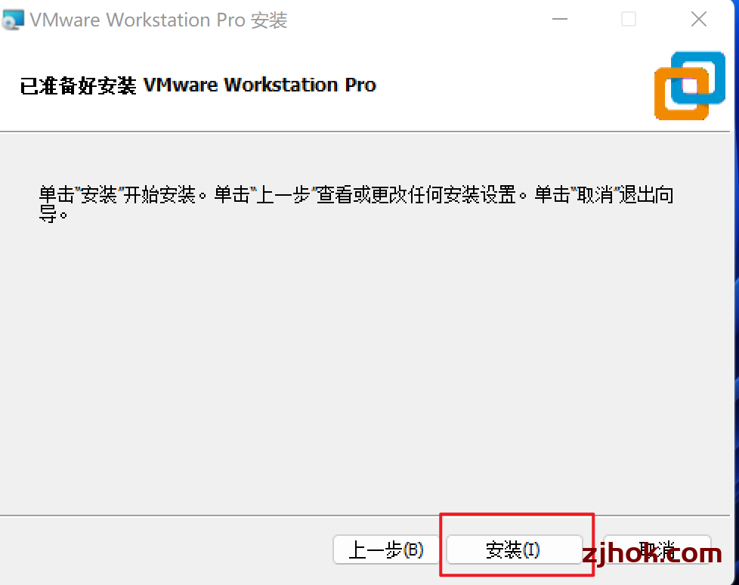Click the installer icon in the title bar

coord(13,20)
